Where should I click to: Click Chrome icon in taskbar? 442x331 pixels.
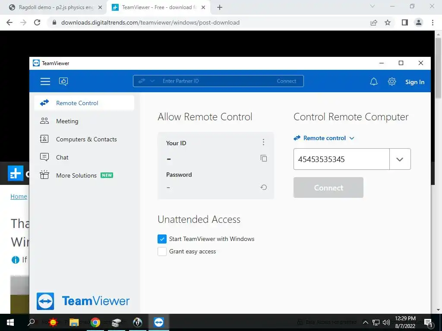coord(95,322)
